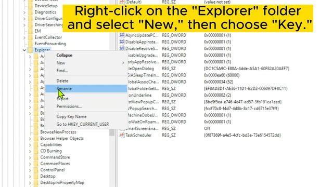Click the (value not set) data cell
333x187 pixels.
pyautogui.click(x=217, y=2)
